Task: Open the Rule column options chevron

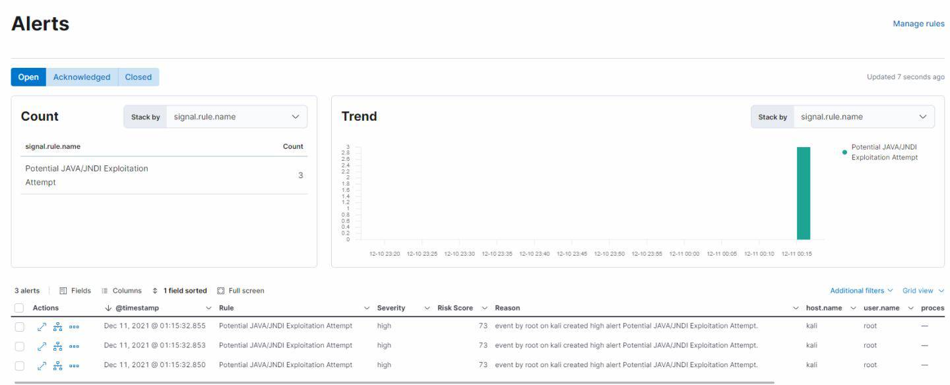Action: 367,308
